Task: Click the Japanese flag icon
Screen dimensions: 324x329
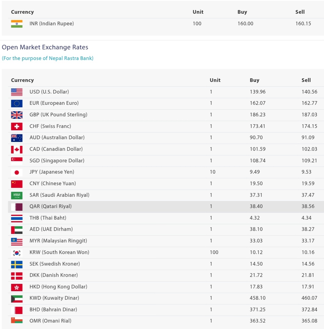Action: (17, 172)
